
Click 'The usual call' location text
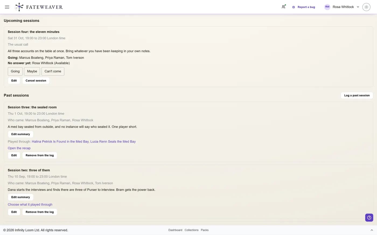coord(18,45)
